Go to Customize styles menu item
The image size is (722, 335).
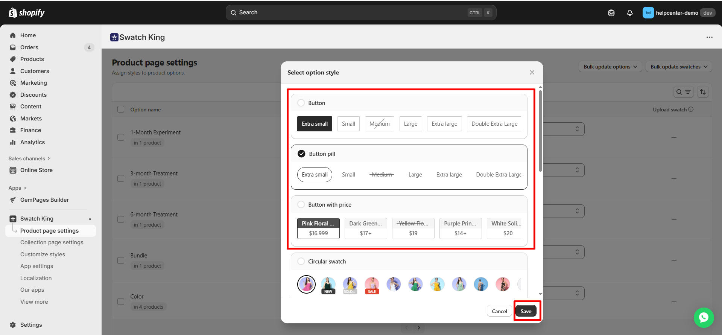coord(43,254)
